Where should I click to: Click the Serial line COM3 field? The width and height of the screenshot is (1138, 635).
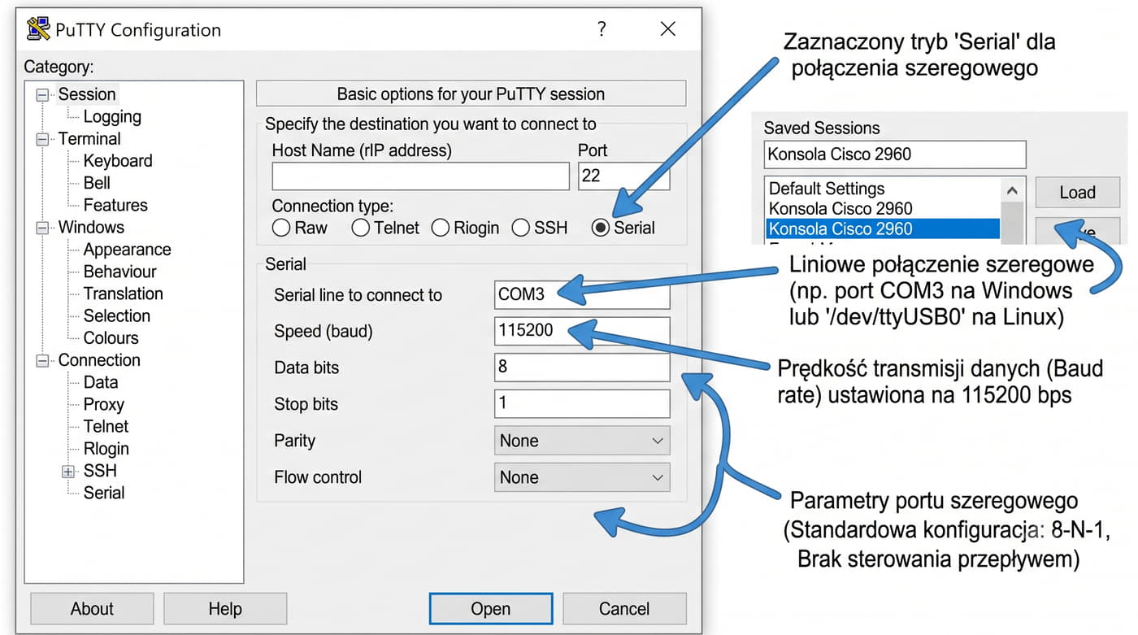(x=582, y=294)
